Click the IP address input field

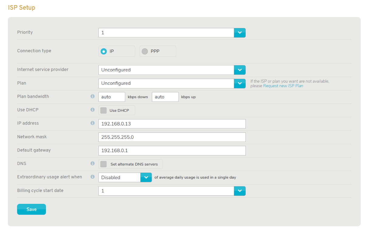click(x=172, y=124)
